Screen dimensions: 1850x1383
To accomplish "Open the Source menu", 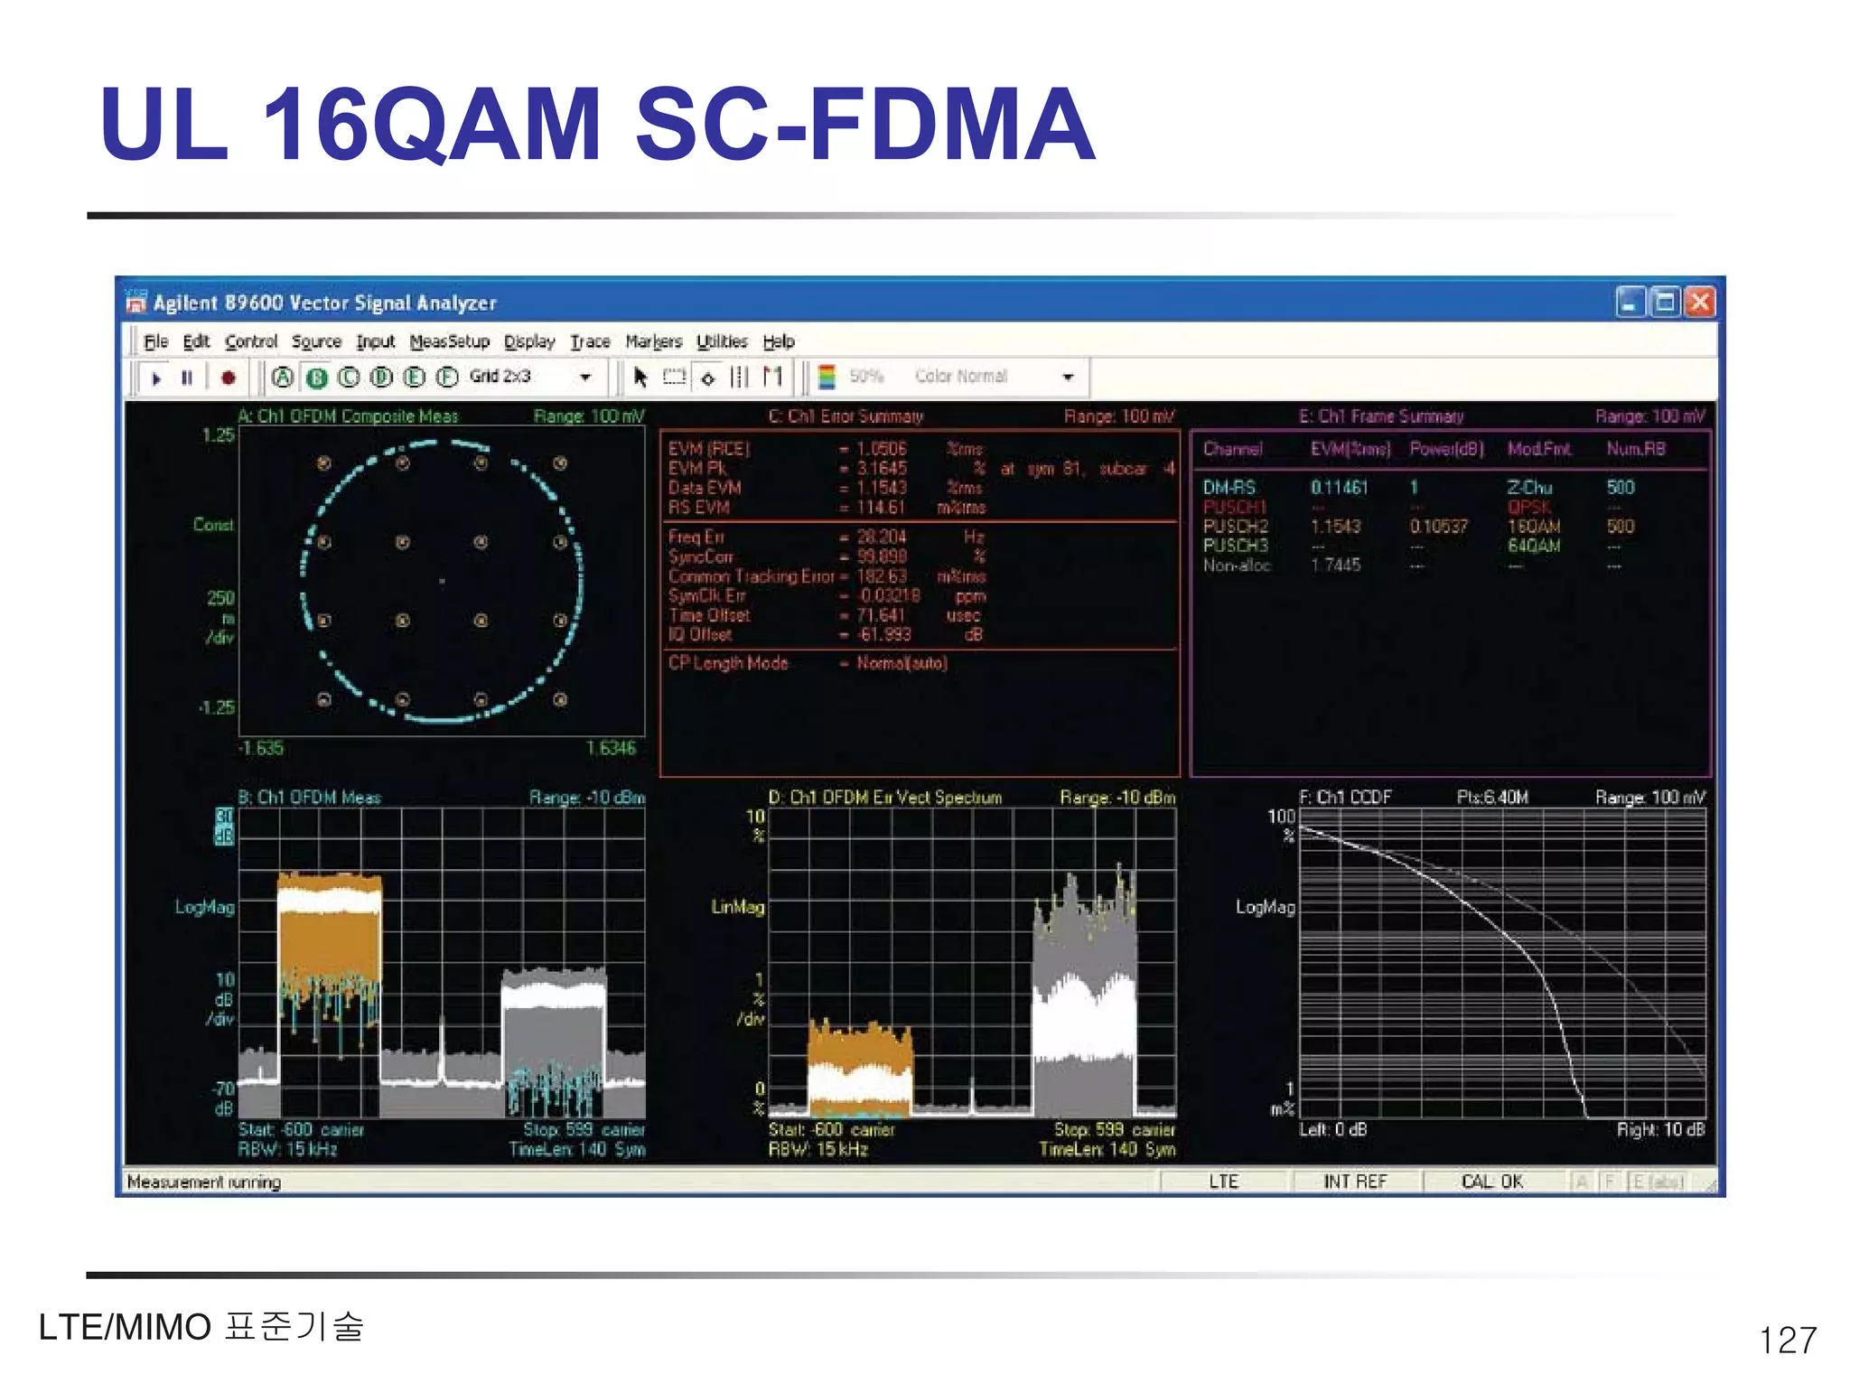I will (316, 341).
